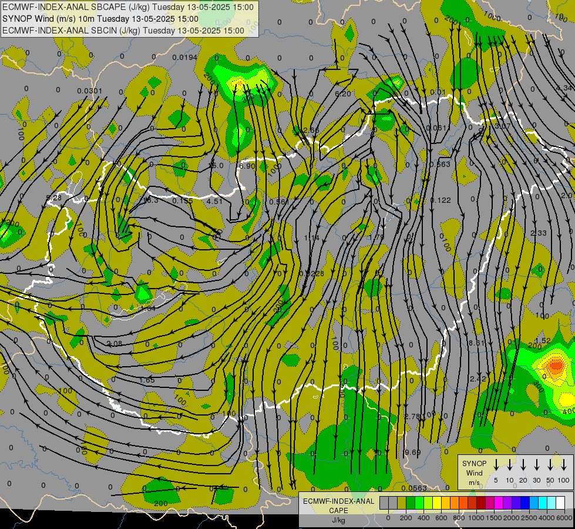Click the 'ECMWF-INDEX-ANAL CAPE' legend label
The image size is (575, 529).
point(338,505)
